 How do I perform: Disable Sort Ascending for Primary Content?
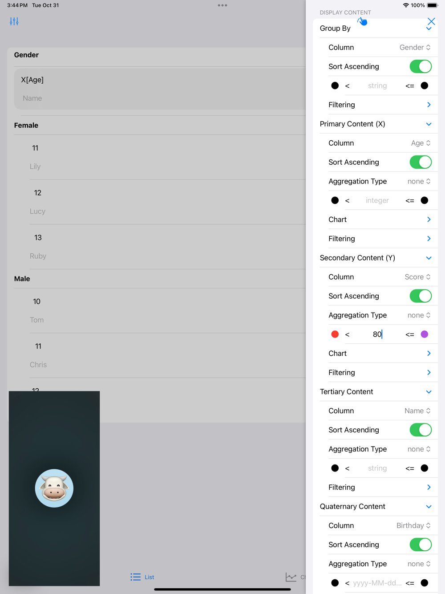[x=421, y=162]
